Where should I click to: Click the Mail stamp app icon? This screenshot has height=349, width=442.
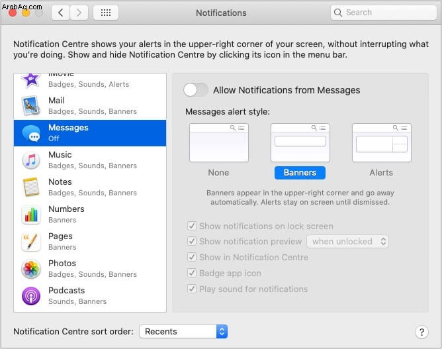click(31, 106)
